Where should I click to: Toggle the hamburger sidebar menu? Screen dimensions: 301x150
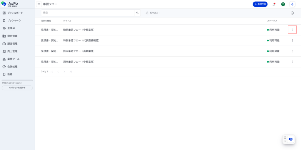tap(39, 4)
